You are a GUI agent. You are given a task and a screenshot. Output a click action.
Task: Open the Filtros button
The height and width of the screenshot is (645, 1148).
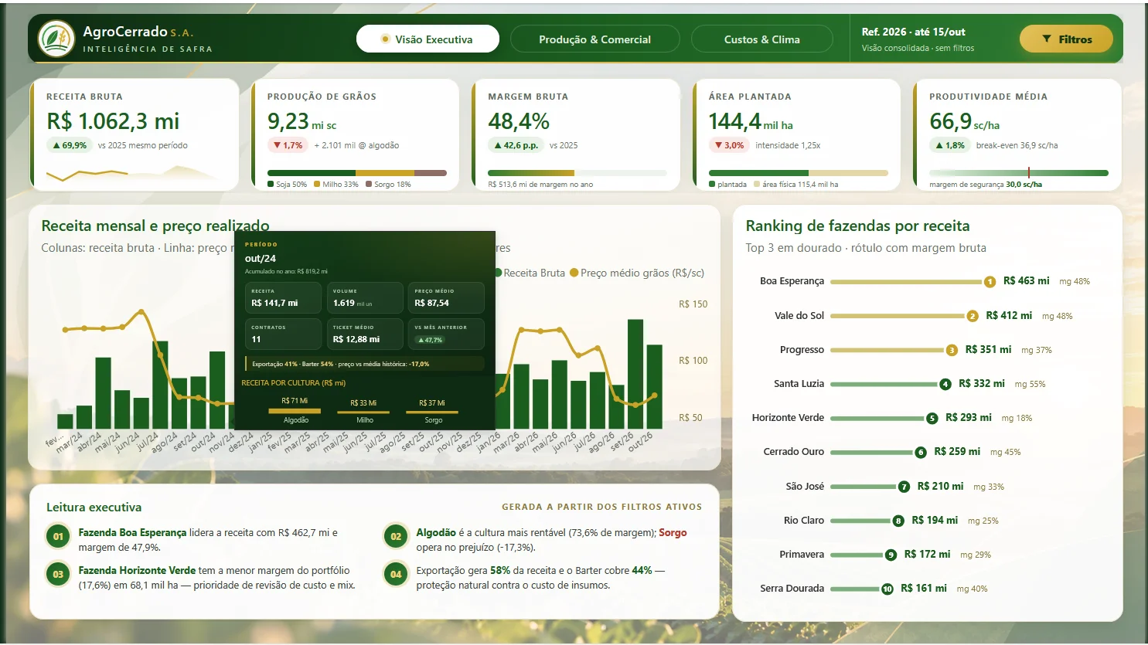point(1066,39)
